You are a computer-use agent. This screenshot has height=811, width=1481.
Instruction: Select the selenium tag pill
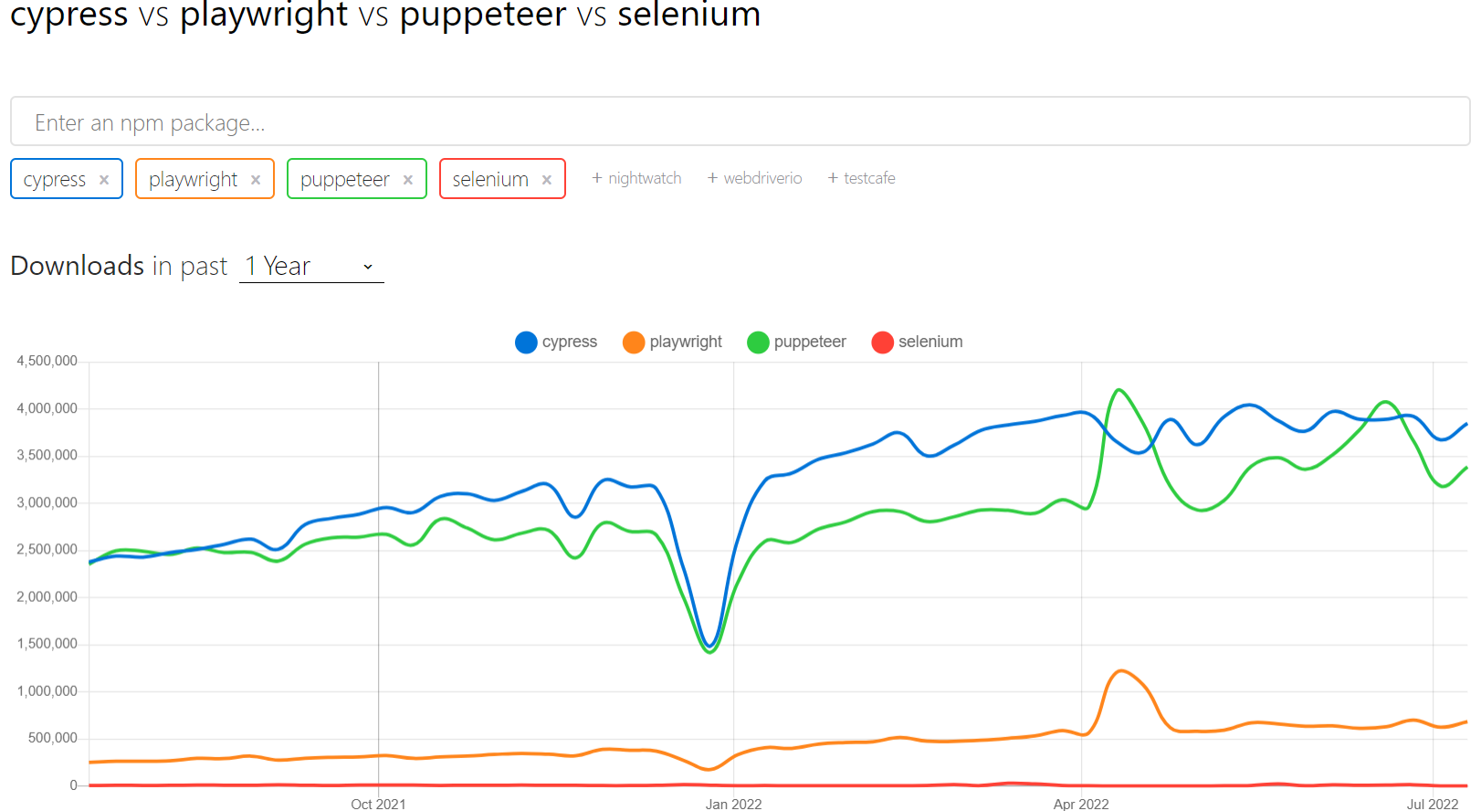click(x=490, y=179)
